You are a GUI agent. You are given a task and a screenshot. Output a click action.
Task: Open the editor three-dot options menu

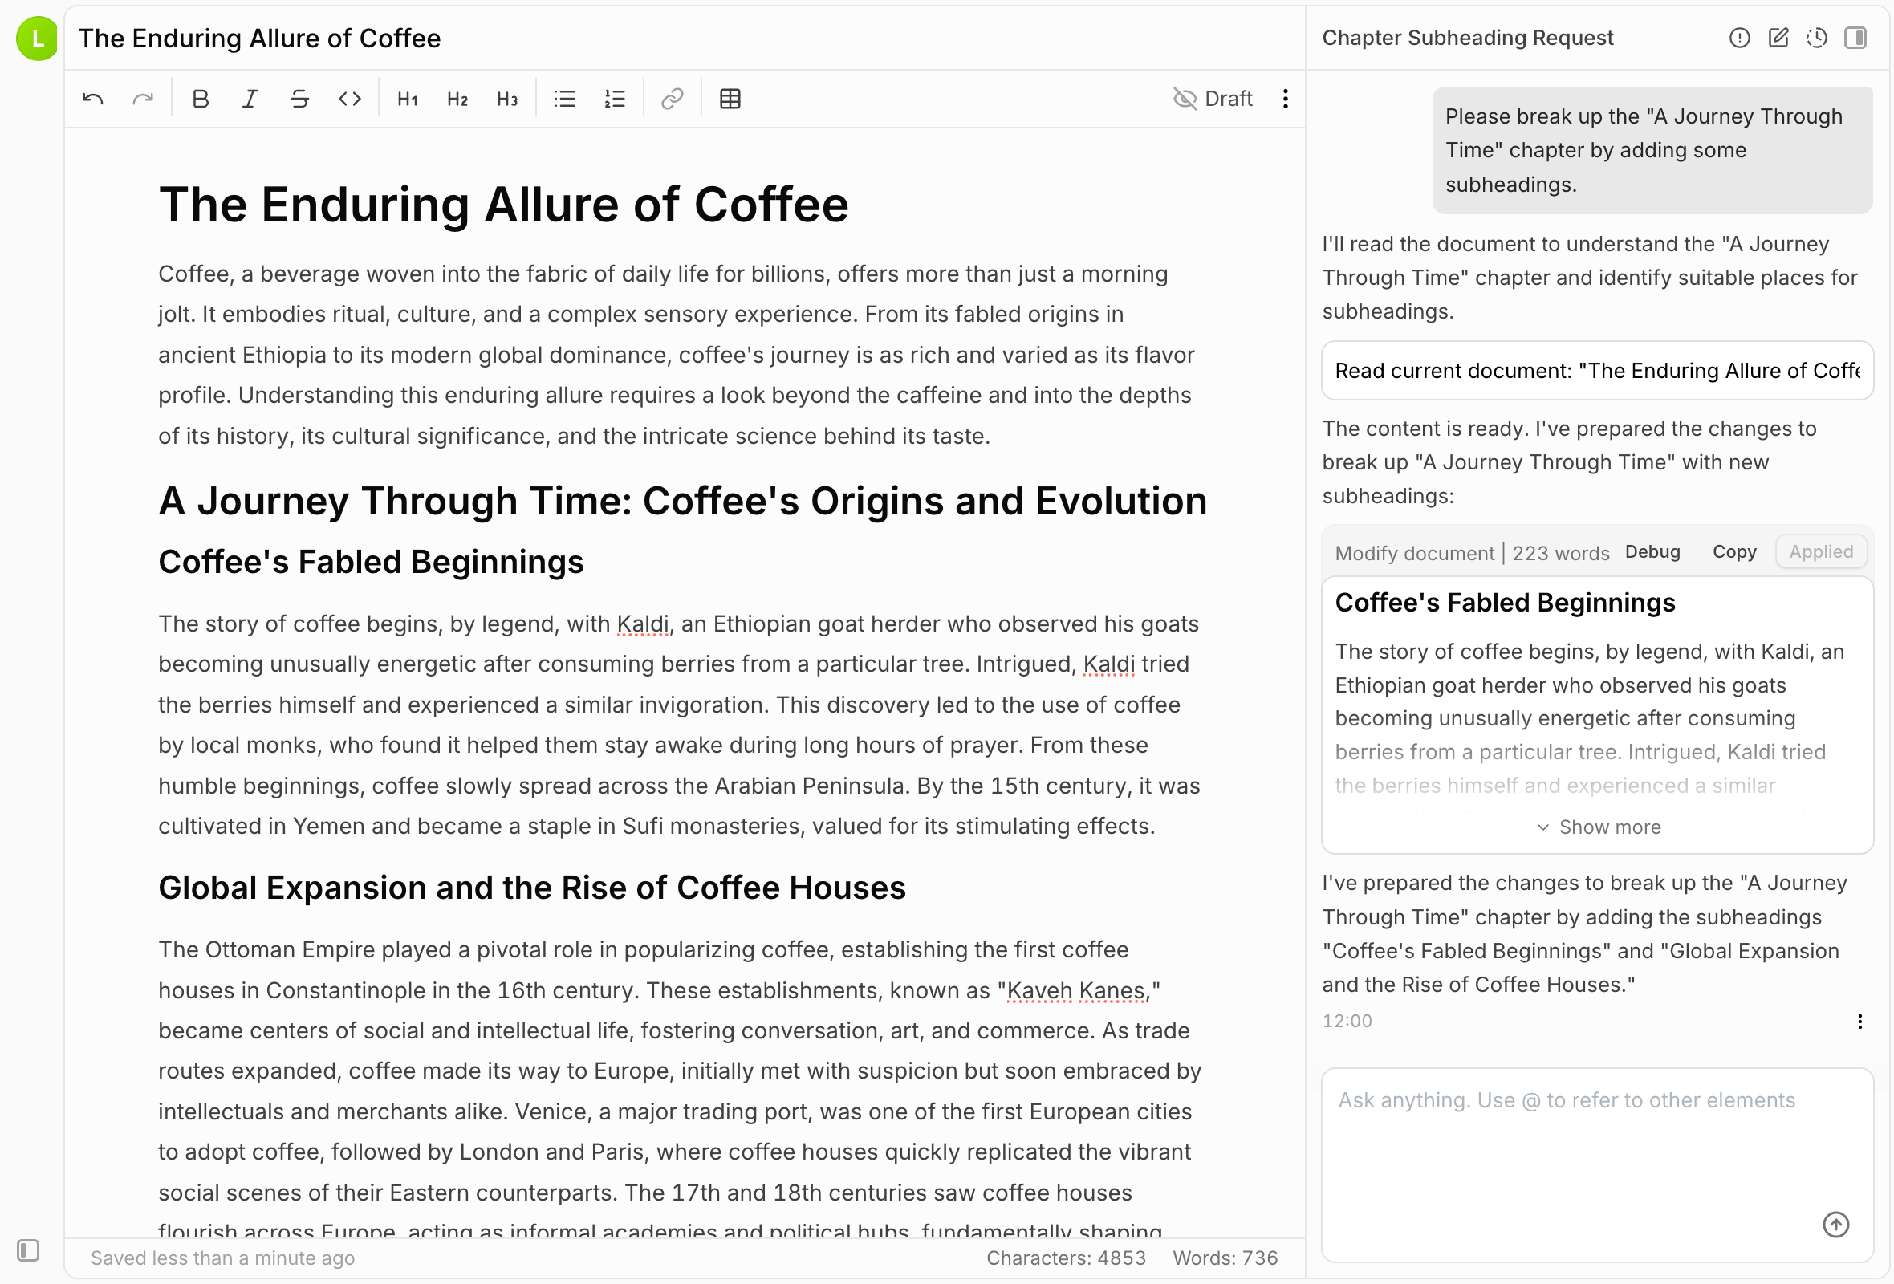click(x=1285, y=100)
